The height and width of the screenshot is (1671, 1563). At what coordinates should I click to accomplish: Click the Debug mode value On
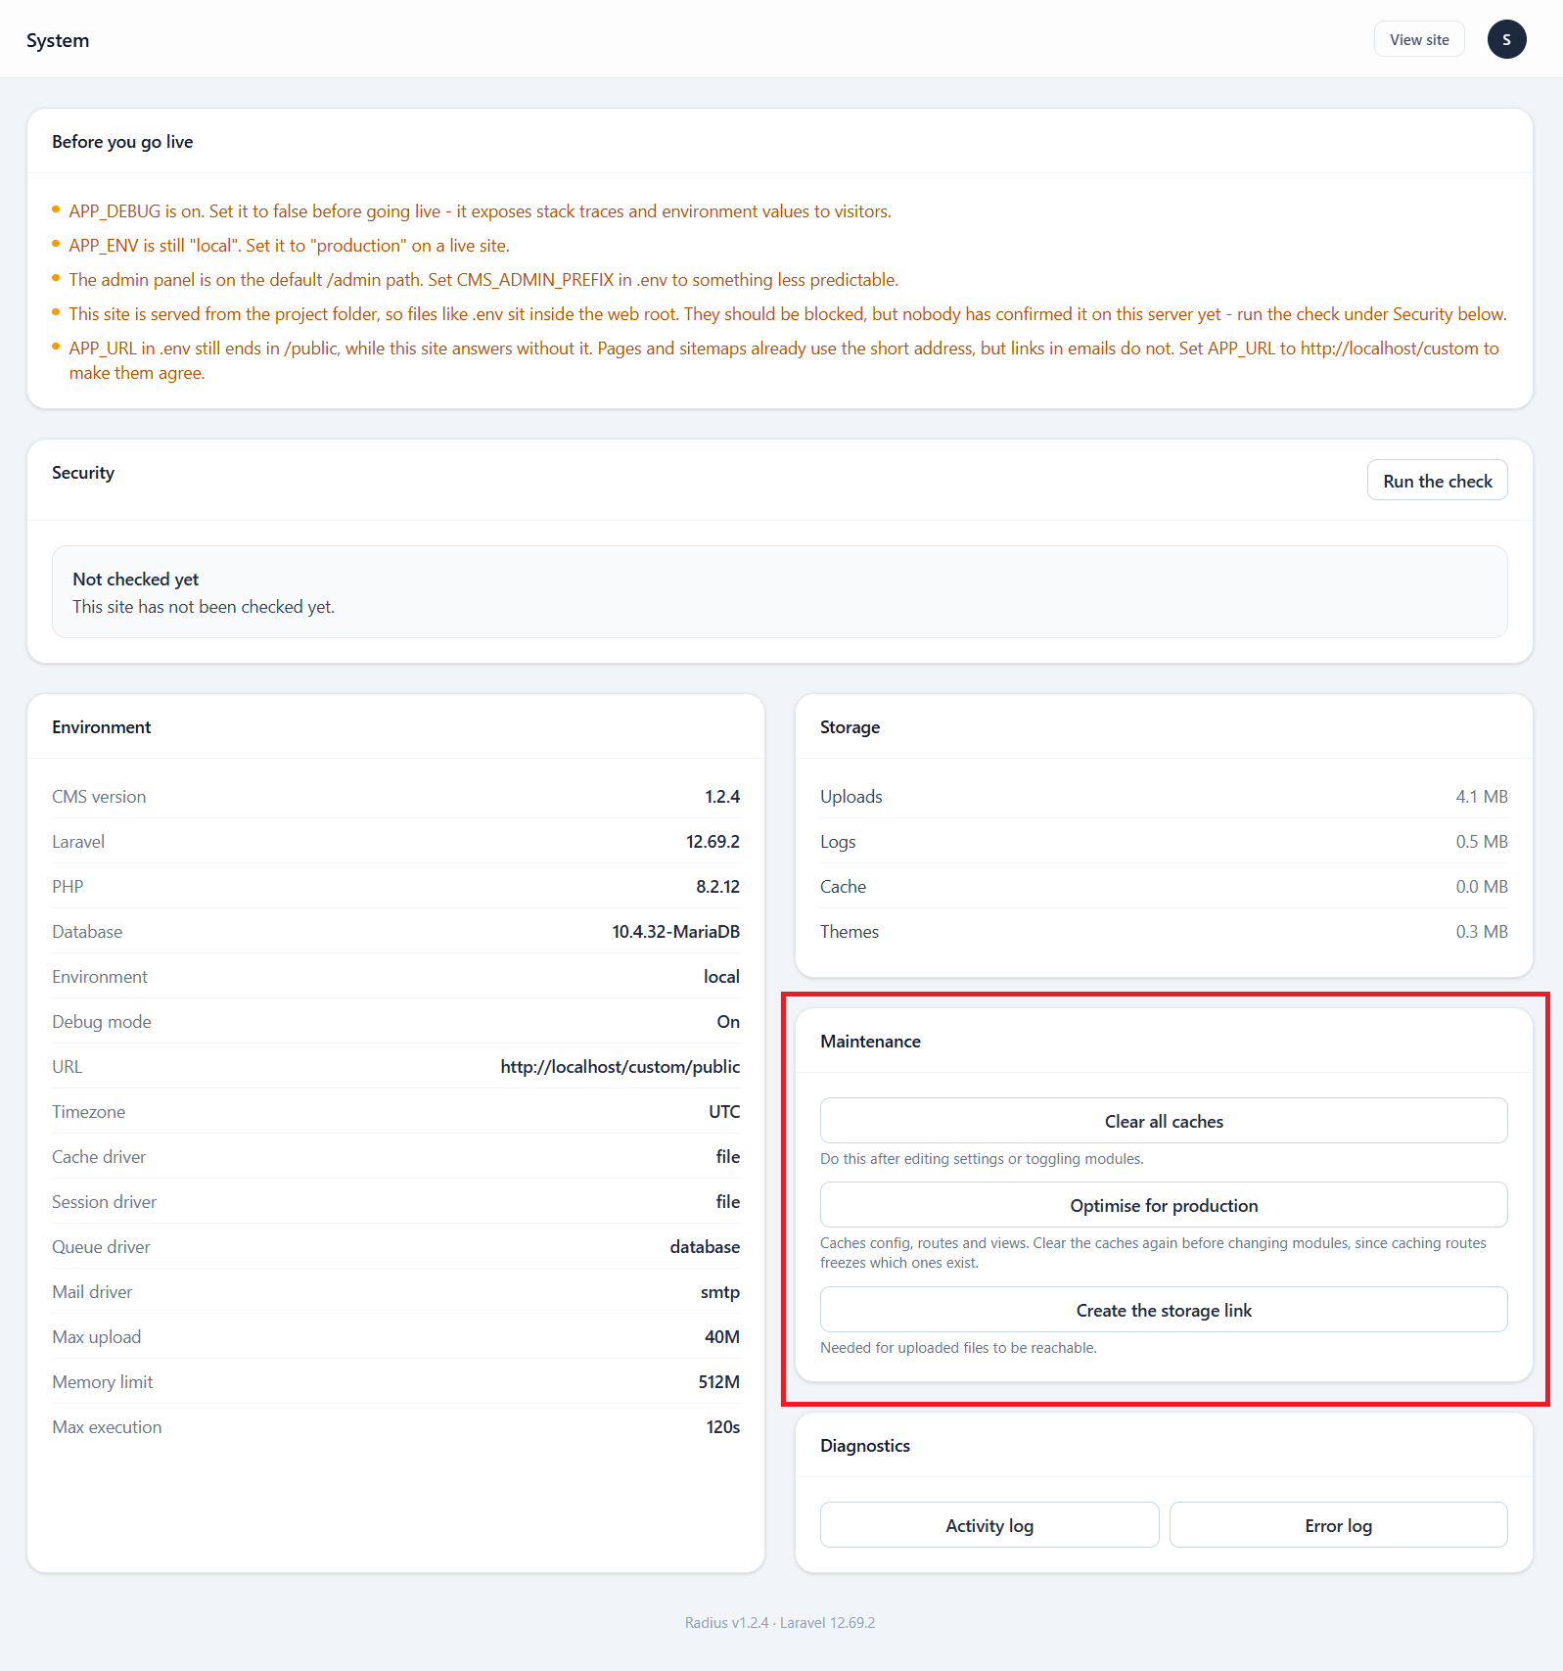pos(728,1022)
